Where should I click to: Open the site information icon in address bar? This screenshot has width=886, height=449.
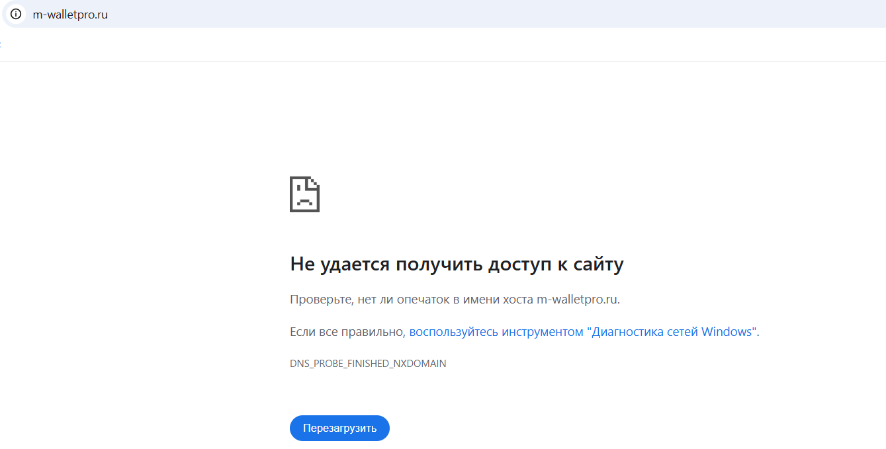[16, 14]
